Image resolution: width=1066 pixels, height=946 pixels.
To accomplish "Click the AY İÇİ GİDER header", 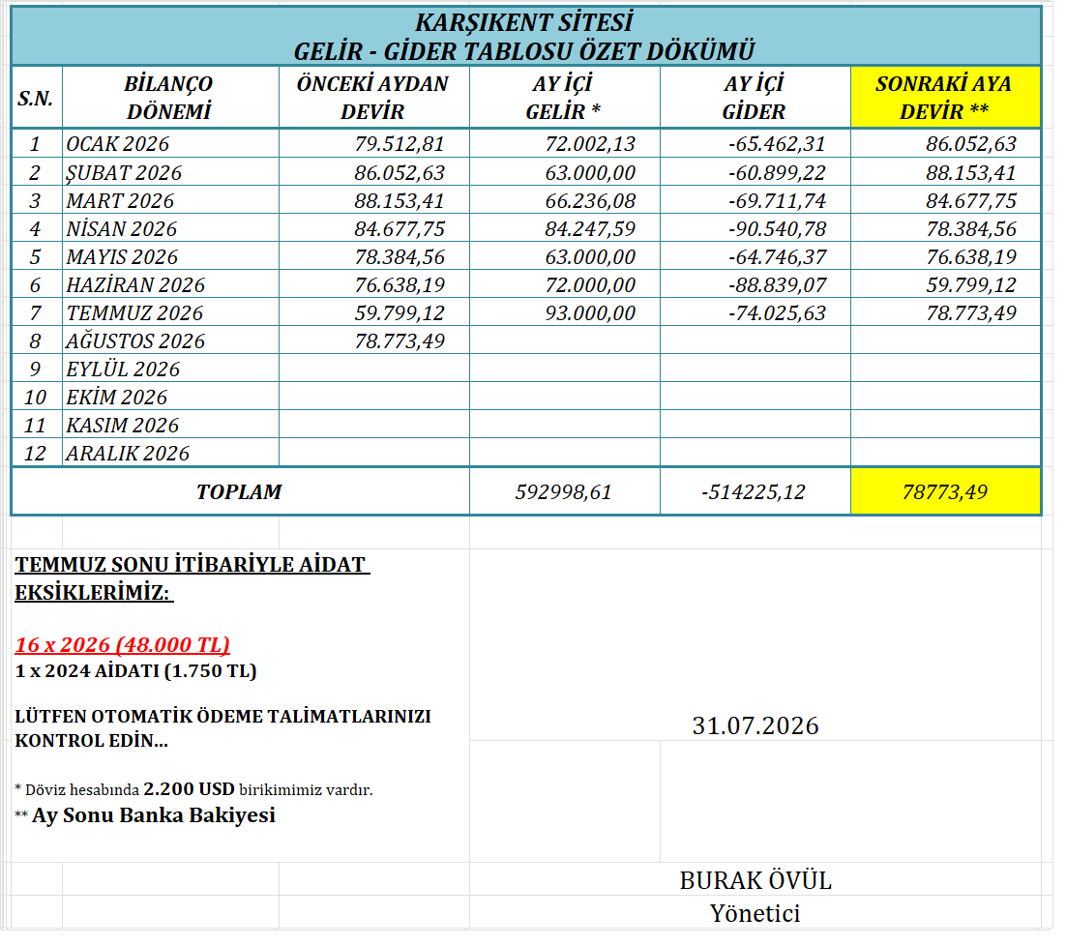I will 754,98.
